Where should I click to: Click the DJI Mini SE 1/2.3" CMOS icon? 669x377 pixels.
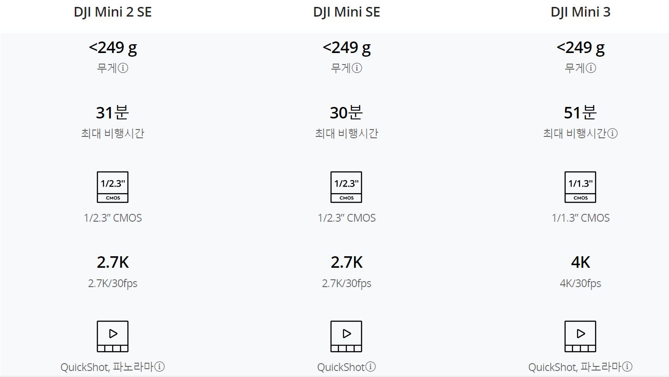point(346,187)
